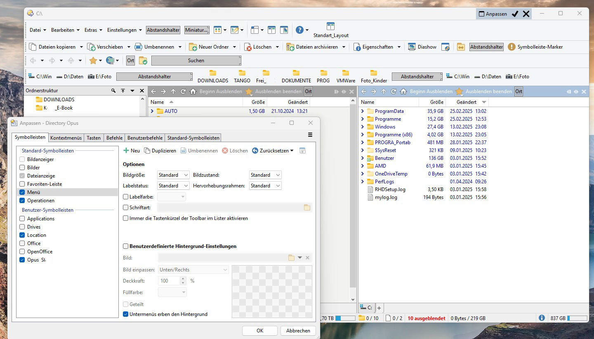Click Abbrechen in the Anpassen dialog
Screen dimensions: 594x339
click(x=298, y=331)
